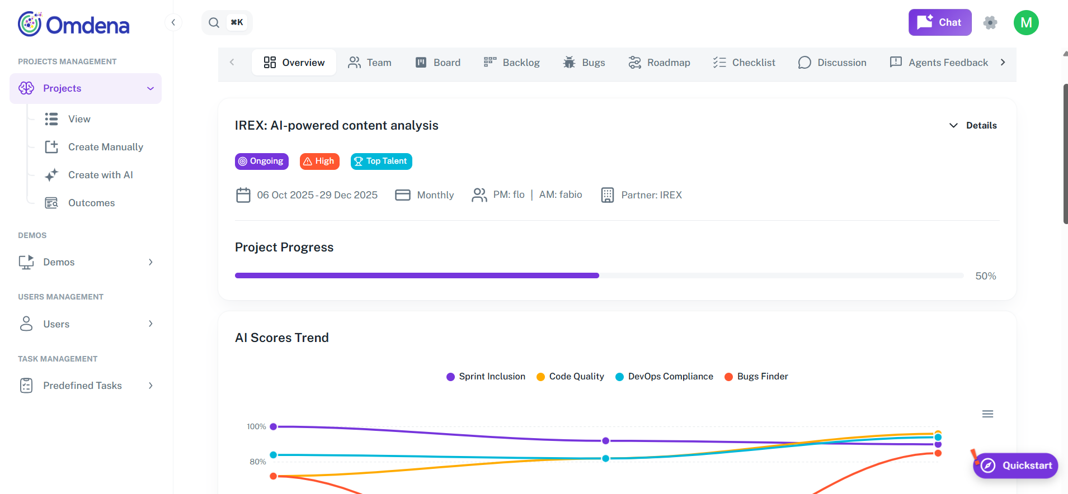Open the user avatar M menu
This screenshot has height=494, width=1068.
[1026, 22]
